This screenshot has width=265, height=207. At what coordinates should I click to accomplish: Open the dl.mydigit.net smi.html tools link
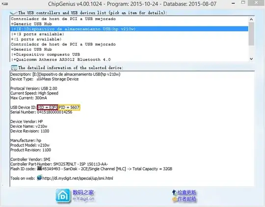(78, 178)
